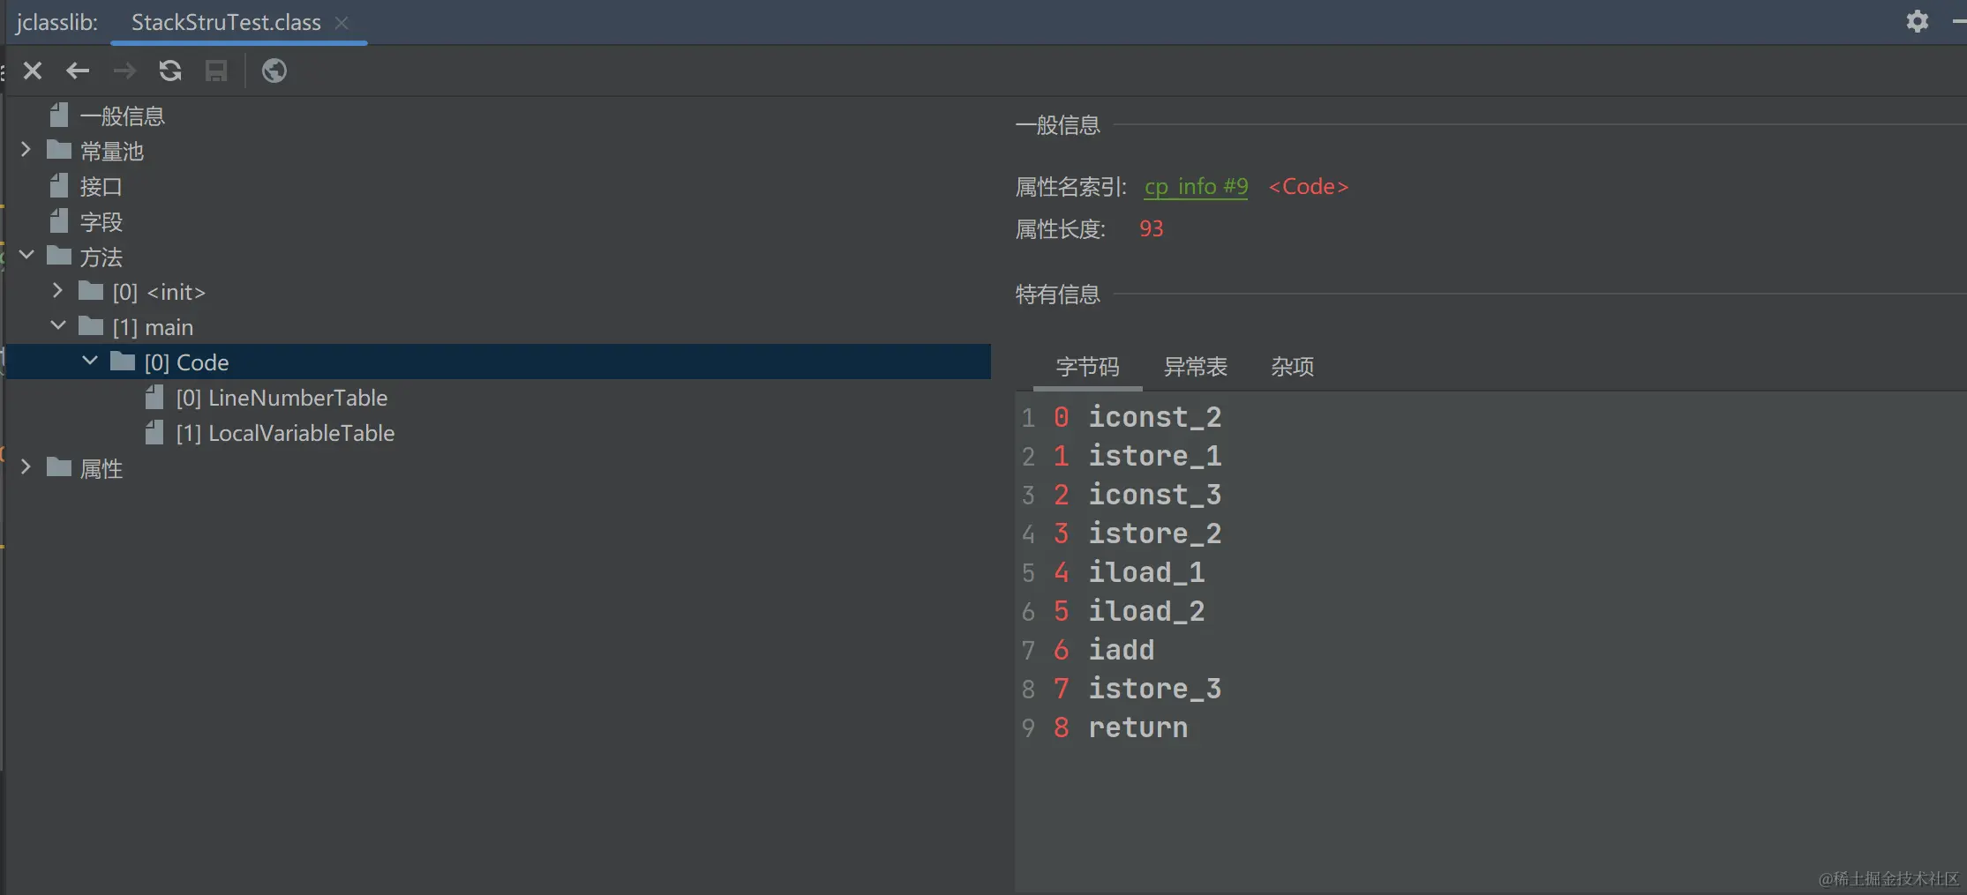Click the iadd bytecode instruction
The height and width of the screenshot is (895, 1967).
click(x=1121, y=650)
